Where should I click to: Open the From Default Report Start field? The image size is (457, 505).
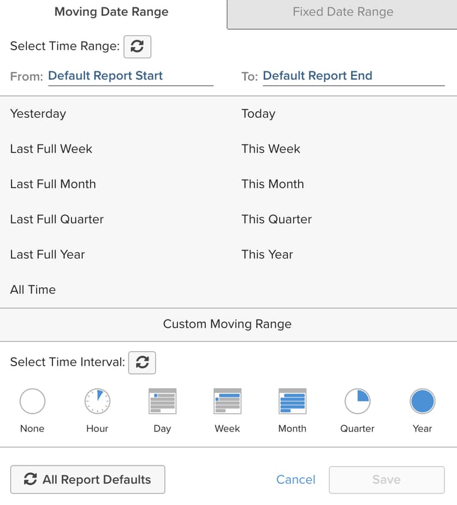pyautogui.click(x=130, y=76)
